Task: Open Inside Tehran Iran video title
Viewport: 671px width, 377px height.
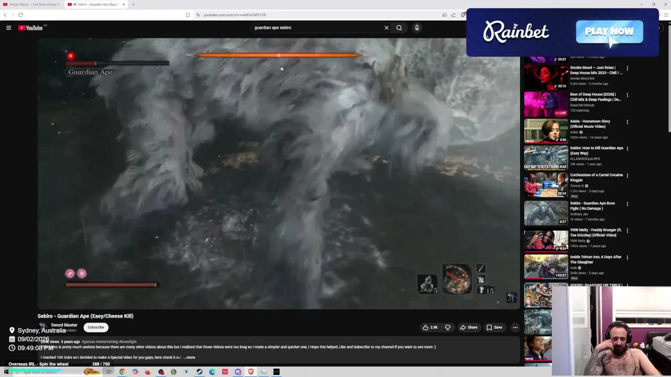Action: point(596,259)
